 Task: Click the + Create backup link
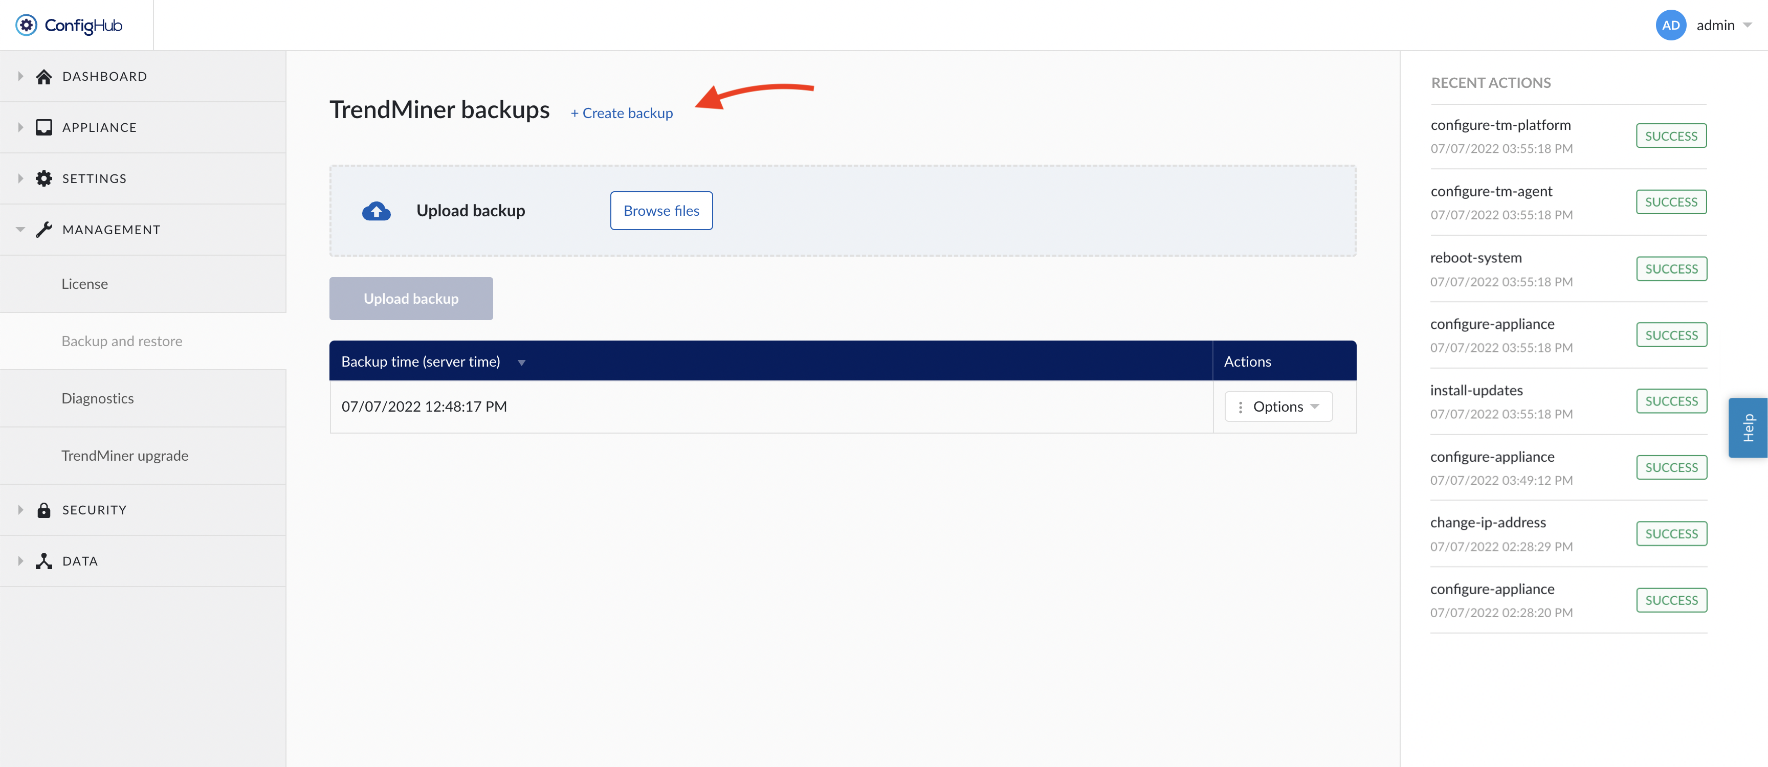[x=621, y=113]
